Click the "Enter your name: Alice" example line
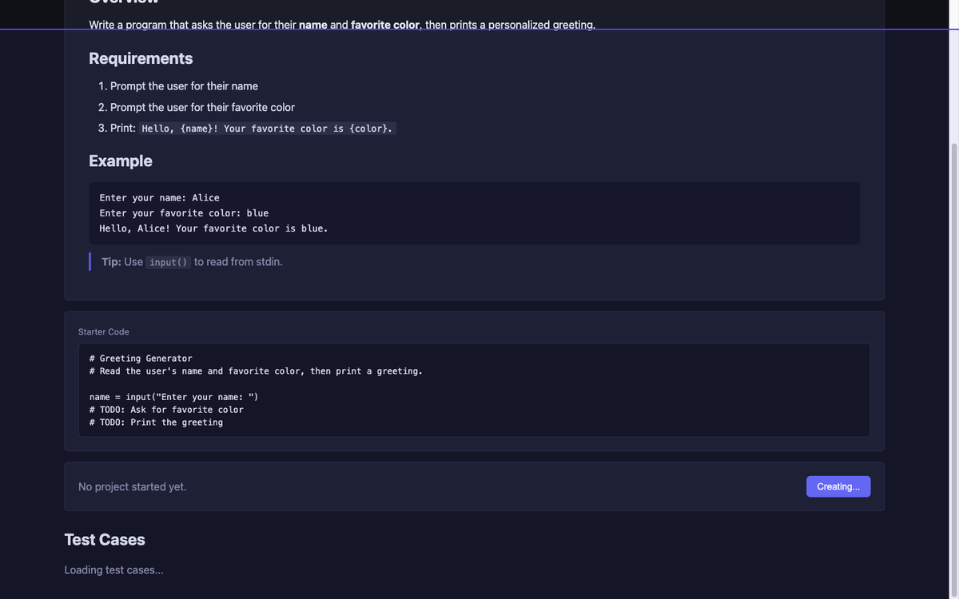959x599 pixels. (159, 197)
